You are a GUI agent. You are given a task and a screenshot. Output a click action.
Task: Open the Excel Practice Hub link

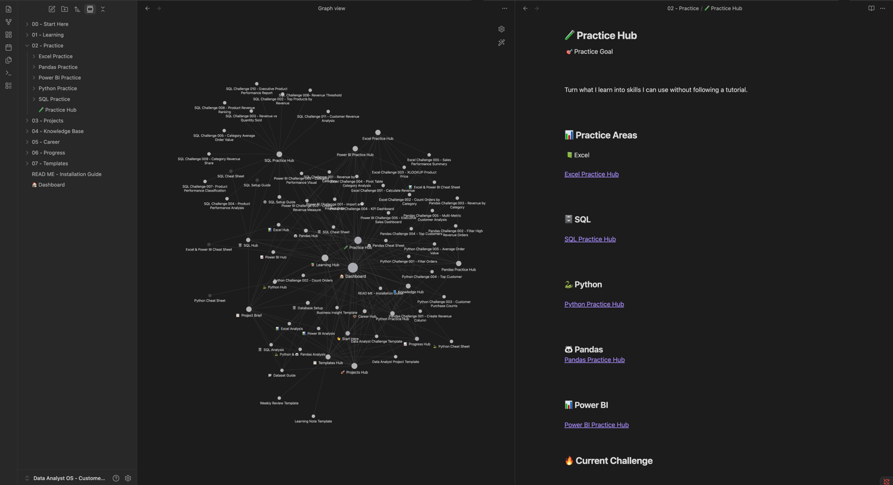point(591,174)
